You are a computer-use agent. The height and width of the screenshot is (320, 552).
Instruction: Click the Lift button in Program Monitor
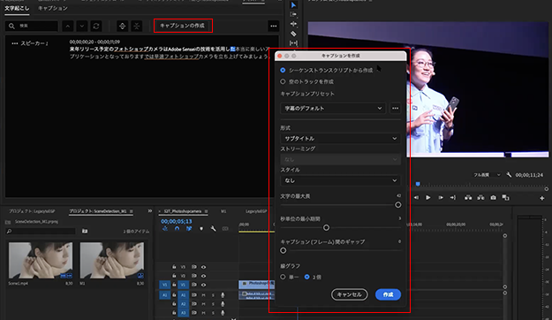(x=468, y=198)
